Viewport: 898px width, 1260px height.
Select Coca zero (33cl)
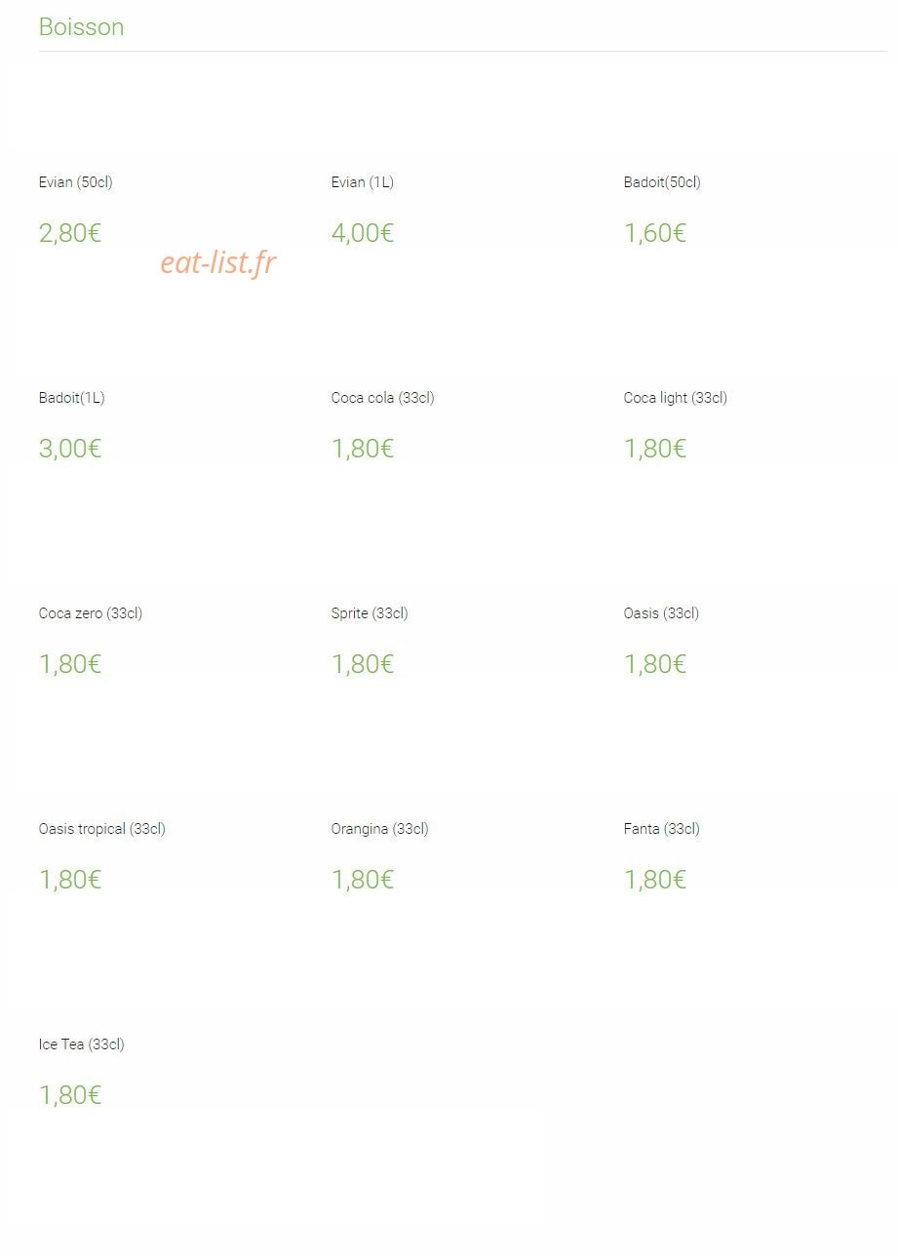pyautogui.click(x=91, y=613)
